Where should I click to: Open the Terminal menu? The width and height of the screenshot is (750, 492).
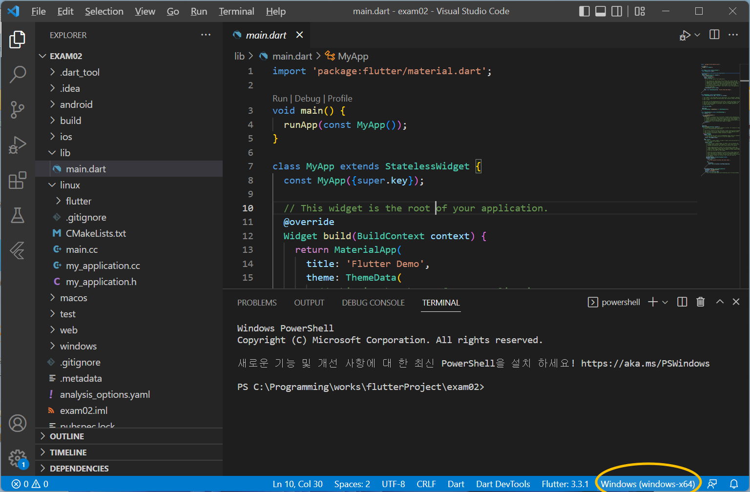click(236, 11)
